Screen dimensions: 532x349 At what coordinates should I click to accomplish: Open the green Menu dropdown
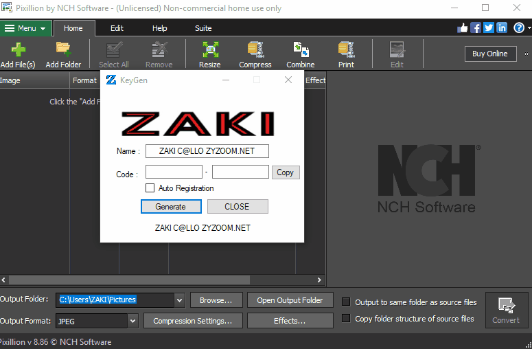coord(26,28)
